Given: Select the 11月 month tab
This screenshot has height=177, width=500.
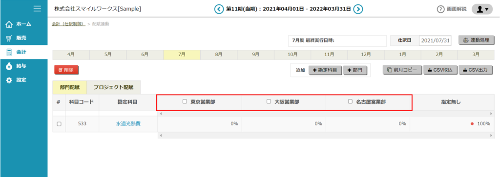Looking at the screenshot, I should (x=329, y=55).
